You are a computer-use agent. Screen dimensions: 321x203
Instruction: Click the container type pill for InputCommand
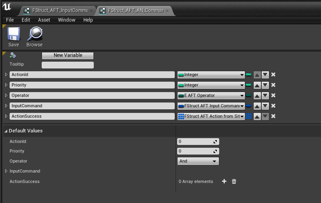coord(248,106)
